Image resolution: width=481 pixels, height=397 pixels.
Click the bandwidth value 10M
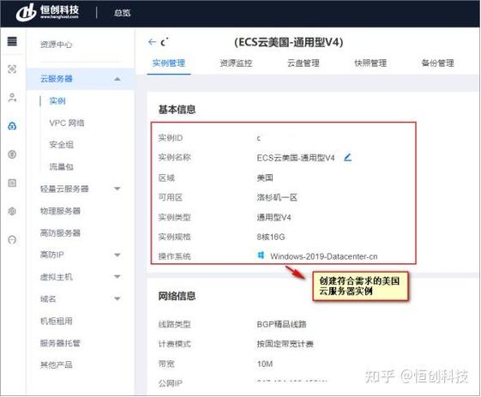coord(265,364)
